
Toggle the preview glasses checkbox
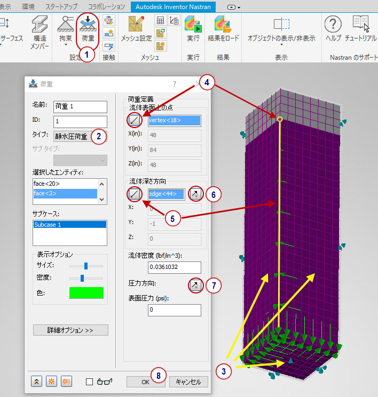click(89, 382)
